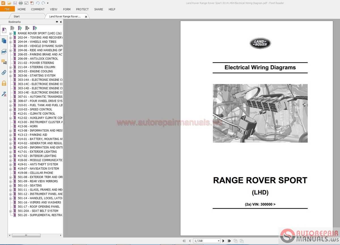Viewport: 340px width, 245px height.
Task: Click the second bookmark toolbar icon, leftmost with green badge
Action: click(x=20, y=28)
